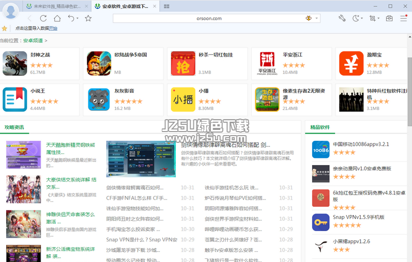Open CF手游FNFAL怎么样 news item

coord(136,198)
